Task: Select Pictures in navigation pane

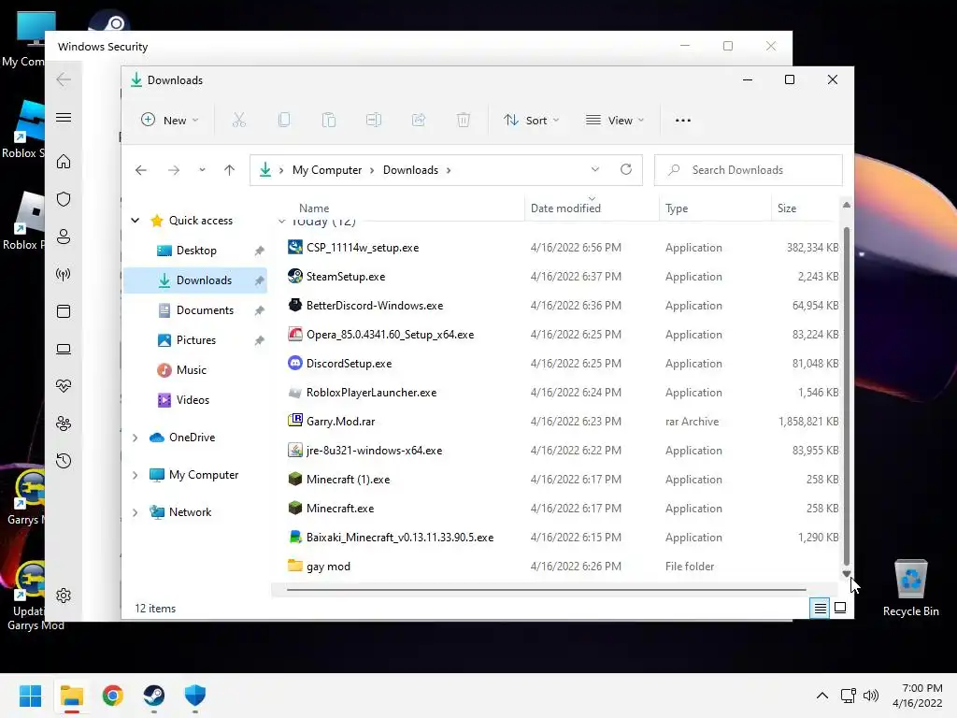Action: [196, 340]
